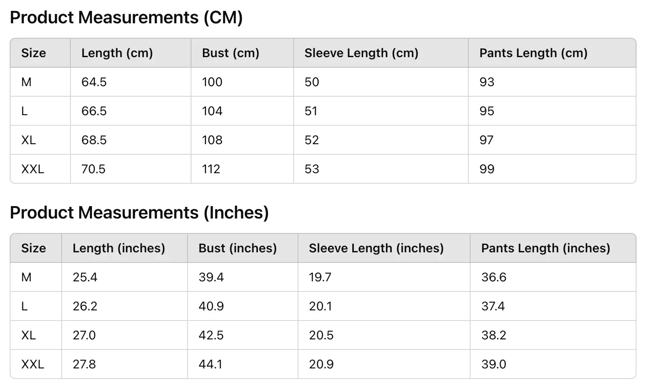648x386 pixels.
Task: Click the 44.1 bust inches cell
Action: coord(243,364)
